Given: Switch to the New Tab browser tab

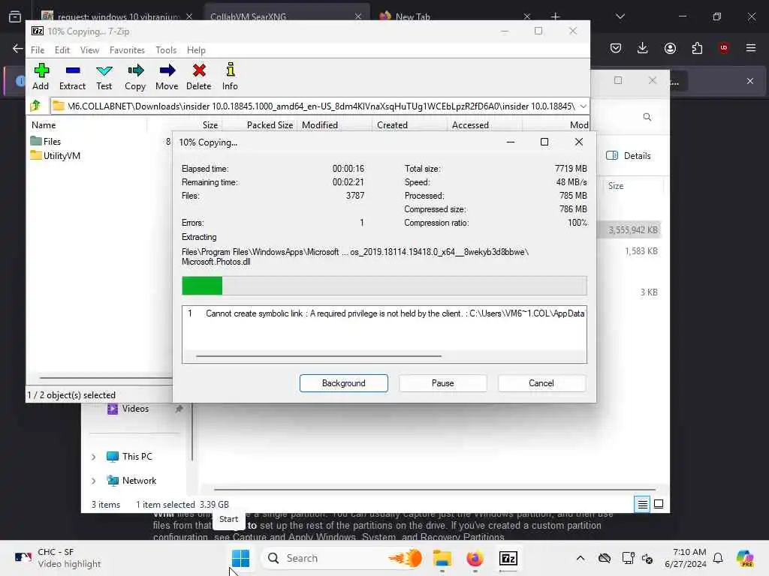Looking at the screenshot, I should (454, 16).
